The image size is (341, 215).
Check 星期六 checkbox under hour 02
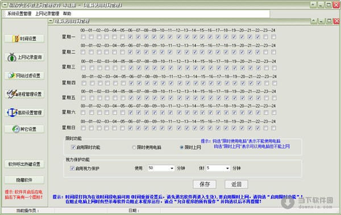pos(99,112)
